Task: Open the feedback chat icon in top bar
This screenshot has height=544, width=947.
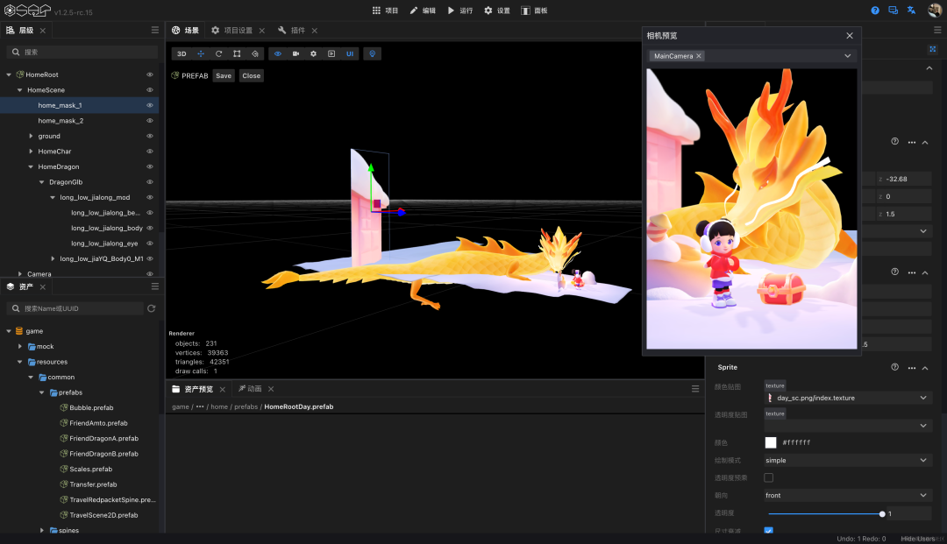Action: point(894,11)
